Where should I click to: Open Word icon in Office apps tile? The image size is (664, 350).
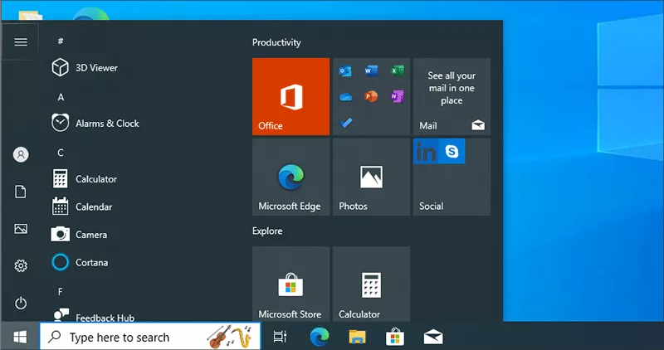tap(371, 71)
